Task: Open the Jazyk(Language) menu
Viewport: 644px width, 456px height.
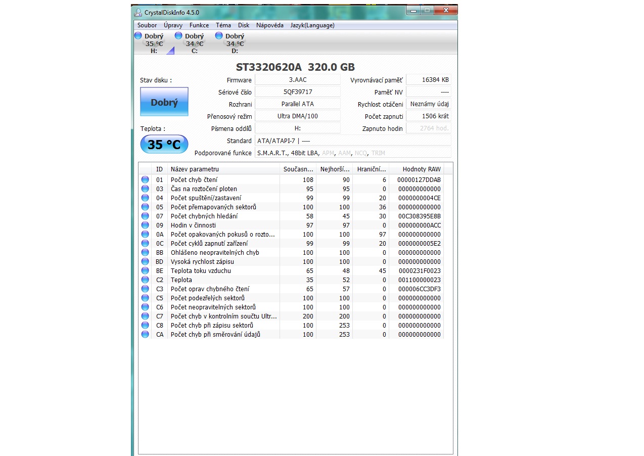Action: tap(312, 25)
